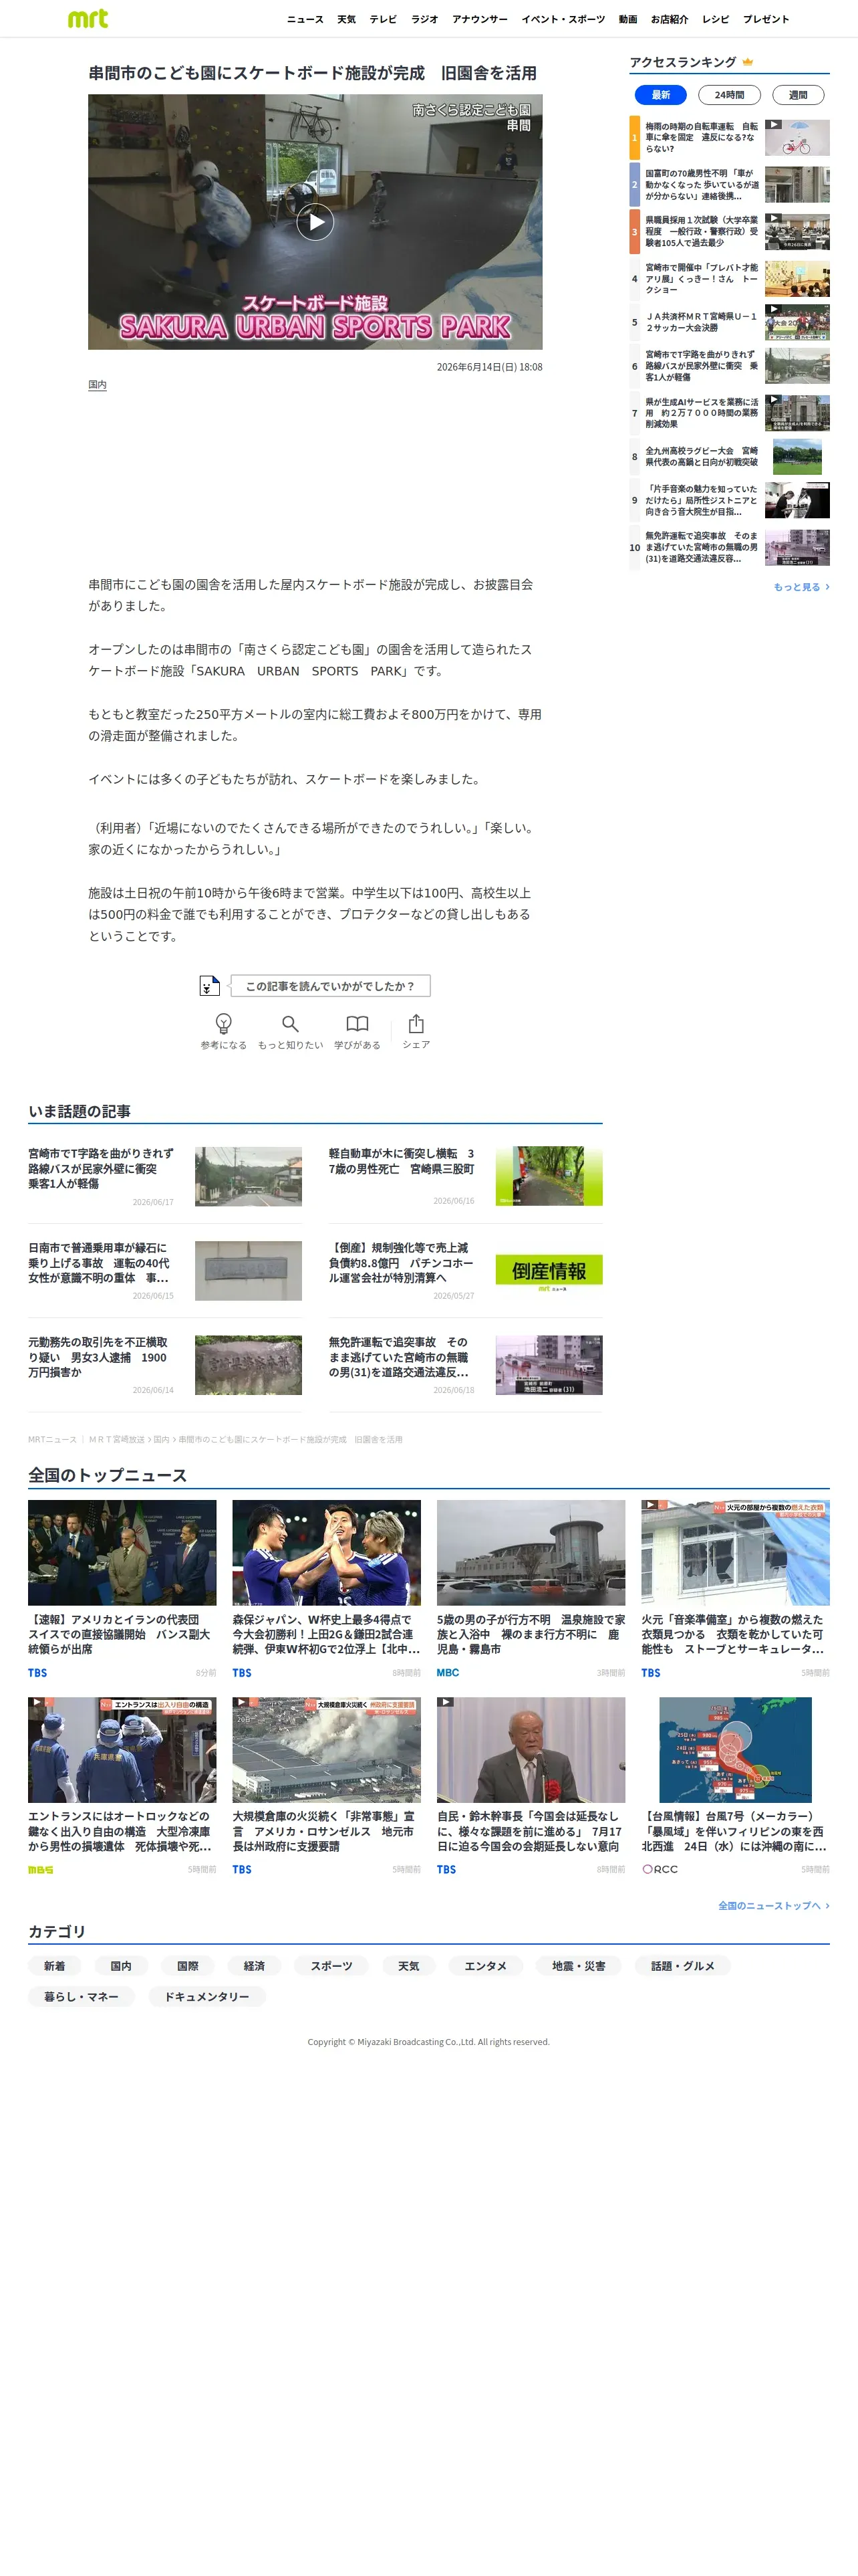The width and height of the screenshot is (858, 2576).
Task: Switch ranking to the 週間 tab
Action: point(798,95)
